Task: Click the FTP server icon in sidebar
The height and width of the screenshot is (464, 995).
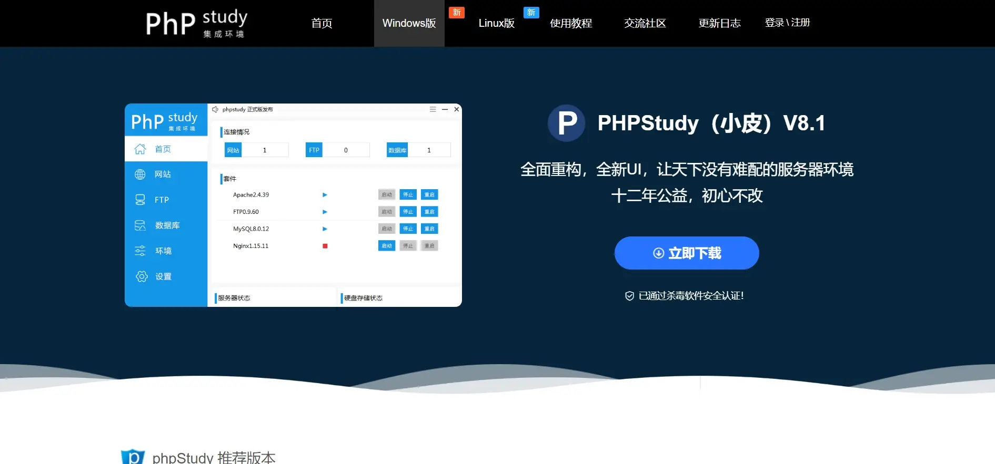Action: click(140, 200)
